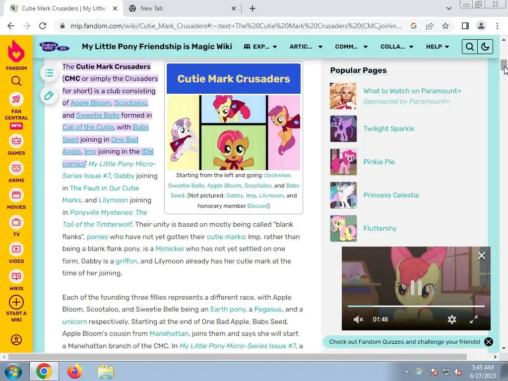Click My Little Pony wiki logo
The width and height of the screenshot is (508, 381).
point(54,47)
